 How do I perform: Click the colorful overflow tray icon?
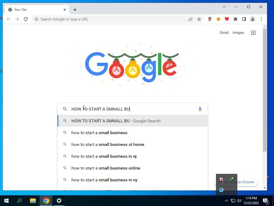[x=232, y=179]
